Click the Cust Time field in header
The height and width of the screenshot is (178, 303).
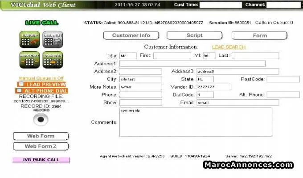[x=221, y=5]
